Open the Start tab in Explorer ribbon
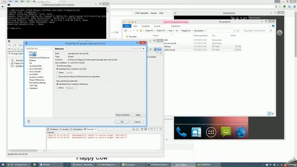The height and width of the screenshot is (167, 297). 135,26
